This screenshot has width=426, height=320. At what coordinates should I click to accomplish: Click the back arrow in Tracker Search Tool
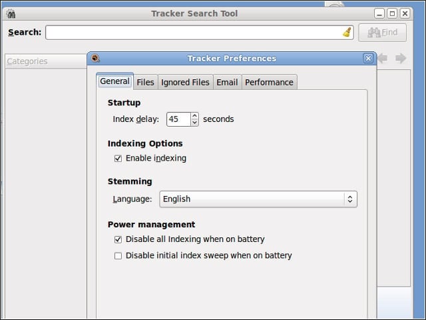[383, 58]
